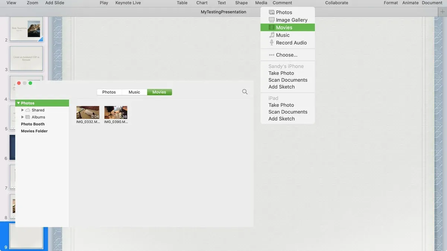The image size is (447, 251).
Task: Close the media browser window
Action: (x=19, y=83)
